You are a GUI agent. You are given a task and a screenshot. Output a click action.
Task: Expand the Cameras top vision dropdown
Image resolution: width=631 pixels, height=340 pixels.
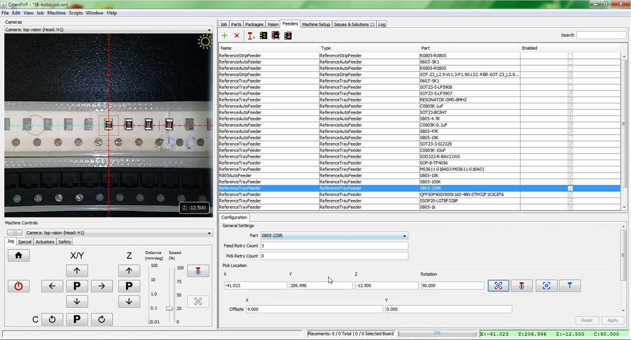coord(109,30)
